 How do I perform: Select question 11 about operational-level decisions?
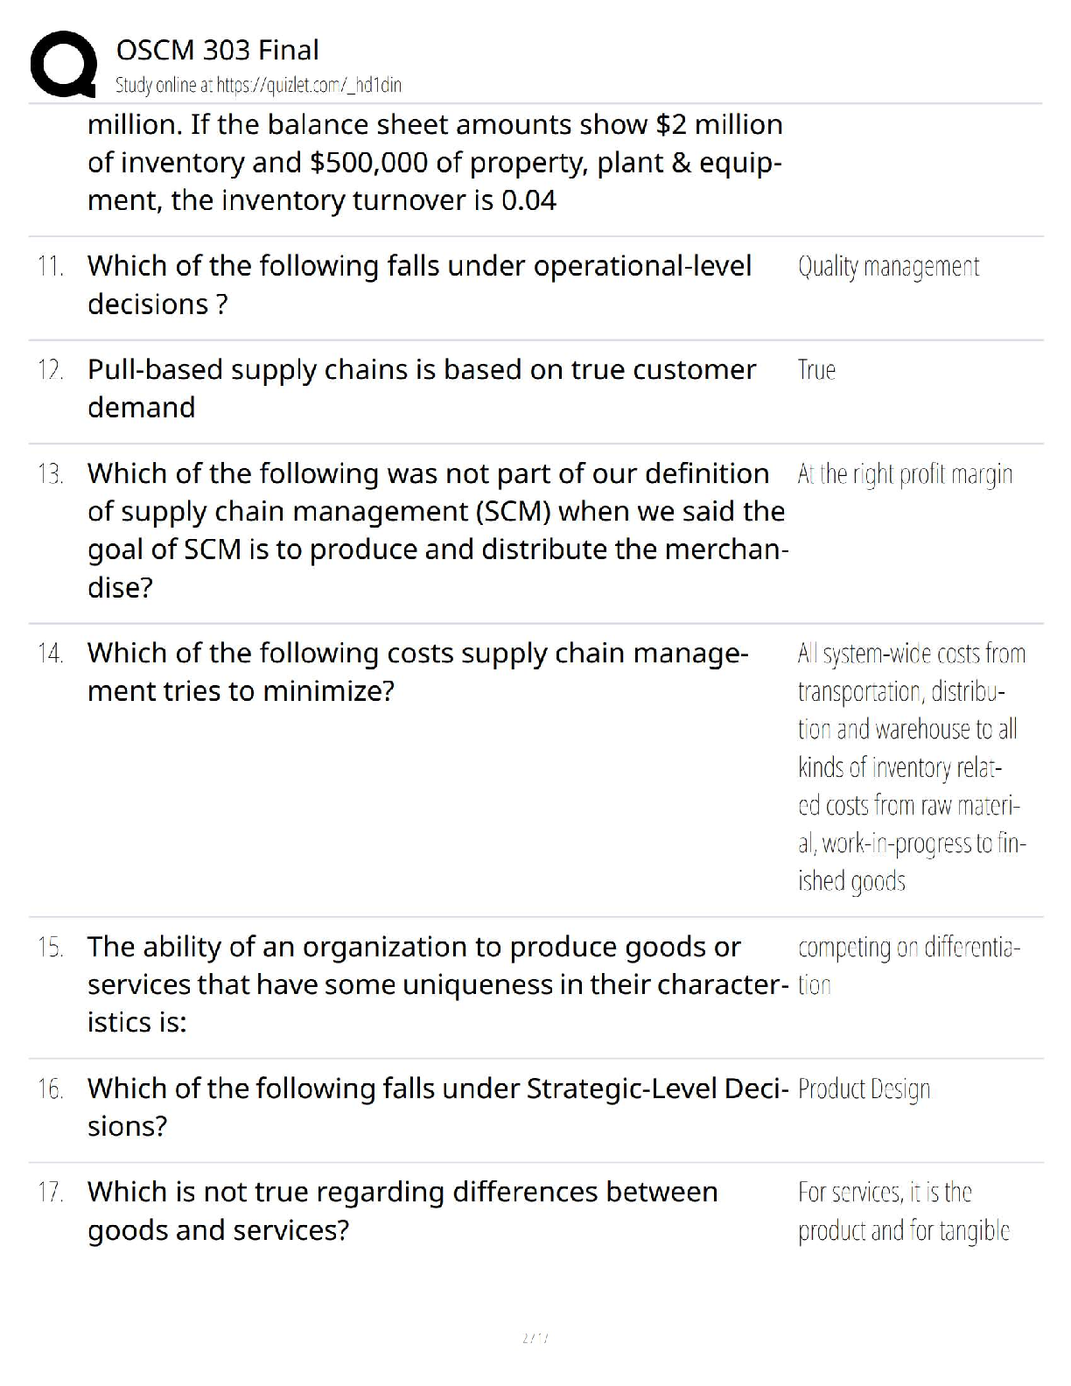tap(419, 284)
